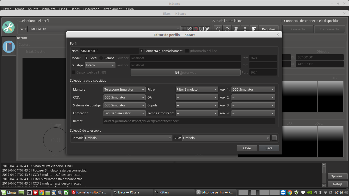
Task: Click the profile Nom field containing SIMULATOR
Action: click(109, 51)
